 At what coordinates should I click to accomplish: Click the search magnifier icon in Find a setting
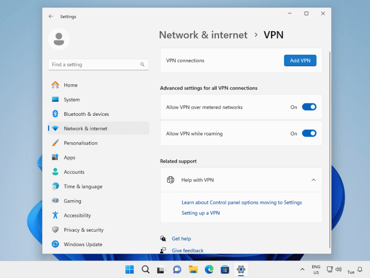[x=142, y=65]
